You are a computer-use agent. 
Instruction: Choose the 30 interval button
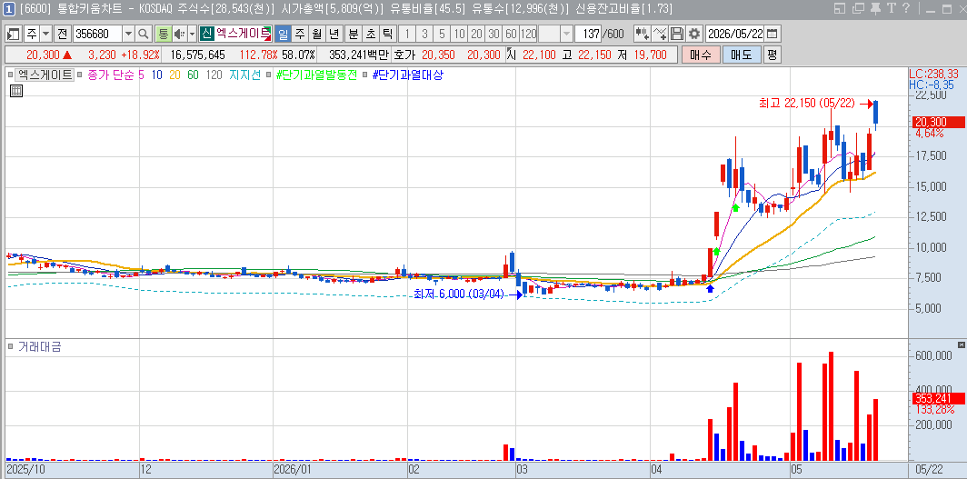tap(493, 34)
